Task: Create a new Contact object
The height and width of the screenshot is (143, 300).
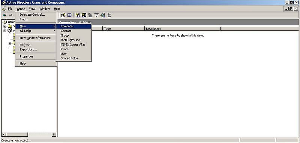Action: pos(73,31)
